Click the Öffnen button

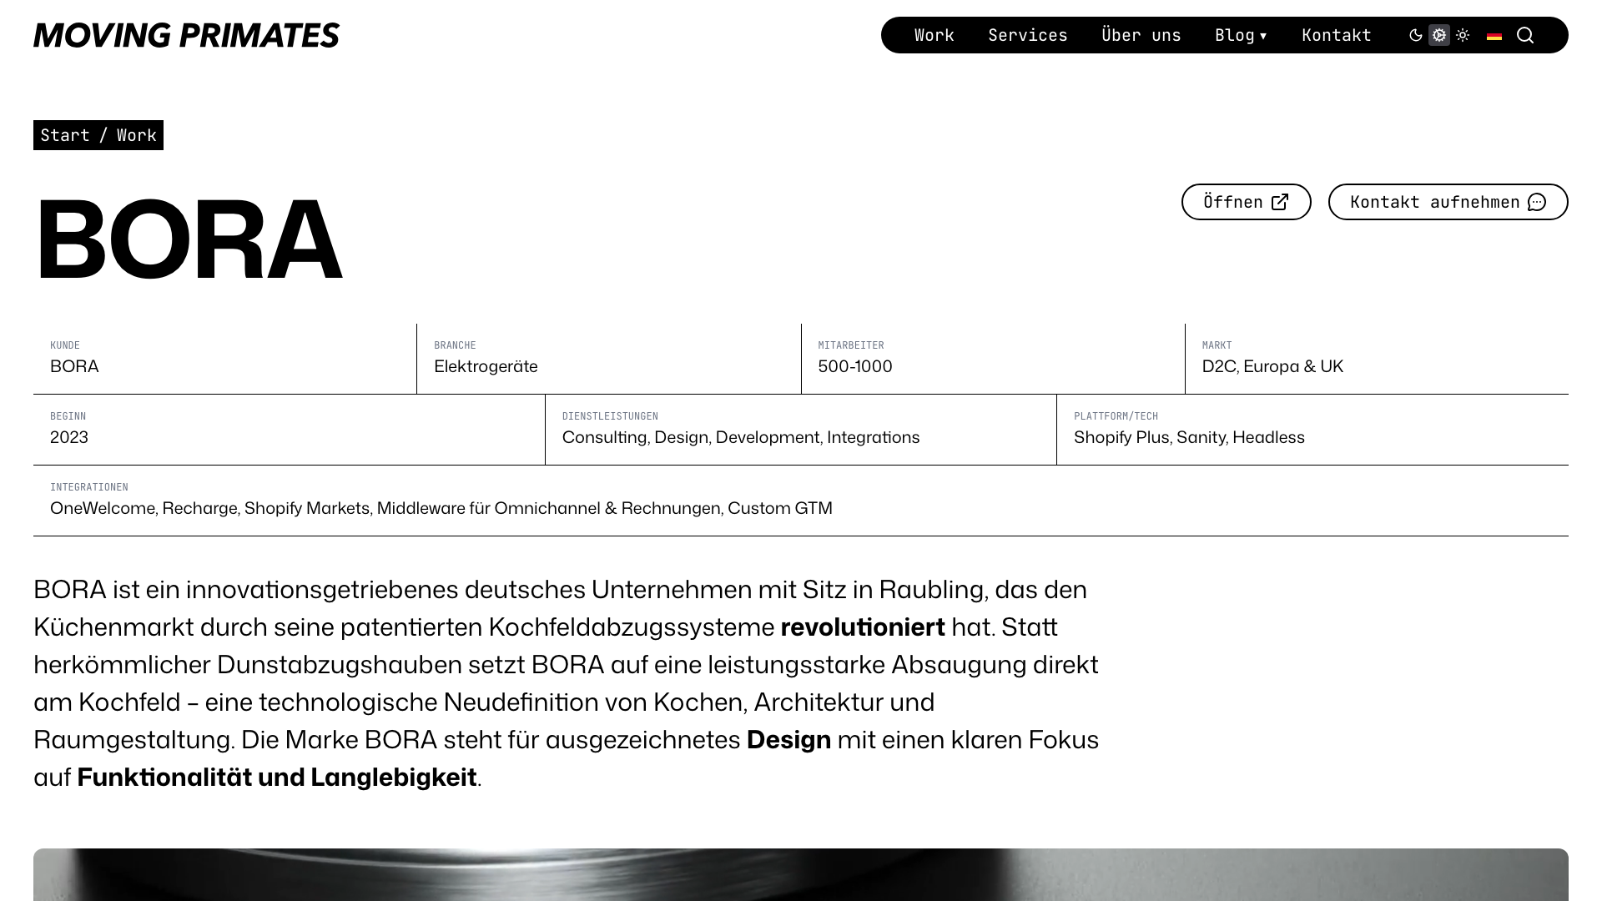(1247, 202)
